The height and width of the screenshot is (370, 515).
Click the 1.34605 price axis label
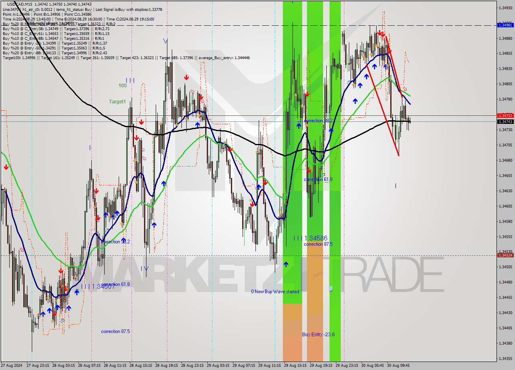(x=505, y=206)
